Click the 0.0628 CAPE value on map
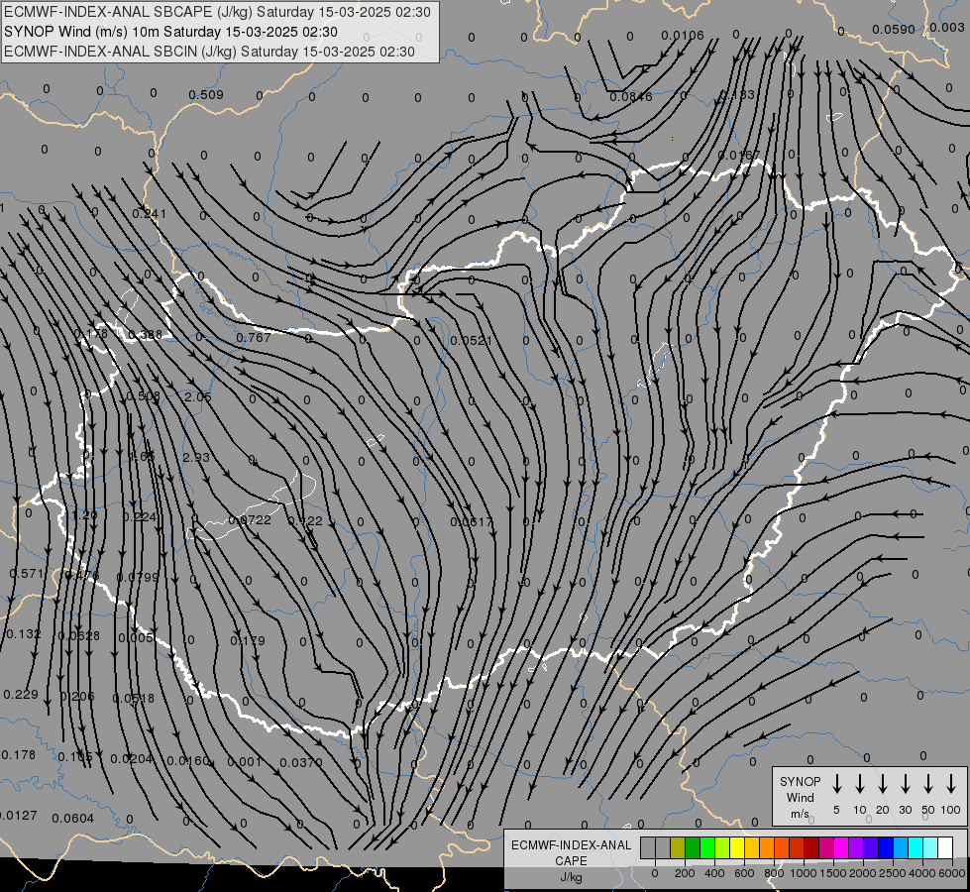 79,635
